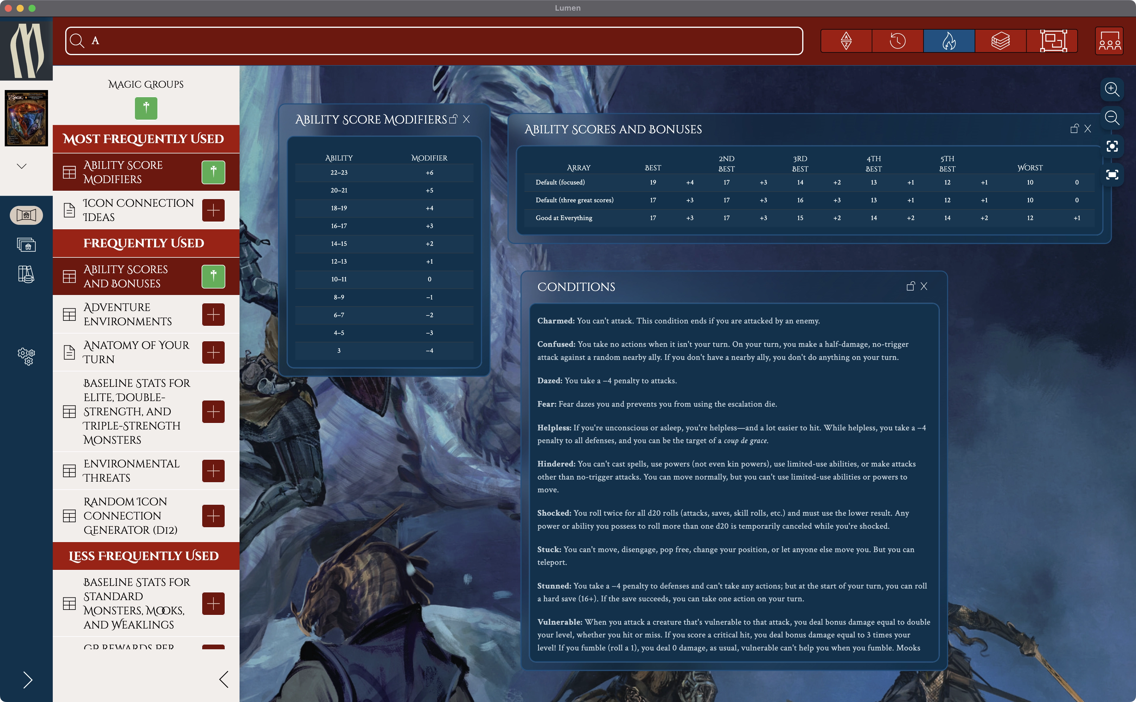Viewport: 1136px width, 702px height.
Task: Add Adventure Environments with plus button
Action: pos(213,314)
